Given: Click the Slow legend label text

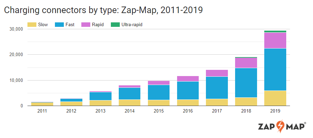Looking at the screenshot, I should (x=44, y=25).
